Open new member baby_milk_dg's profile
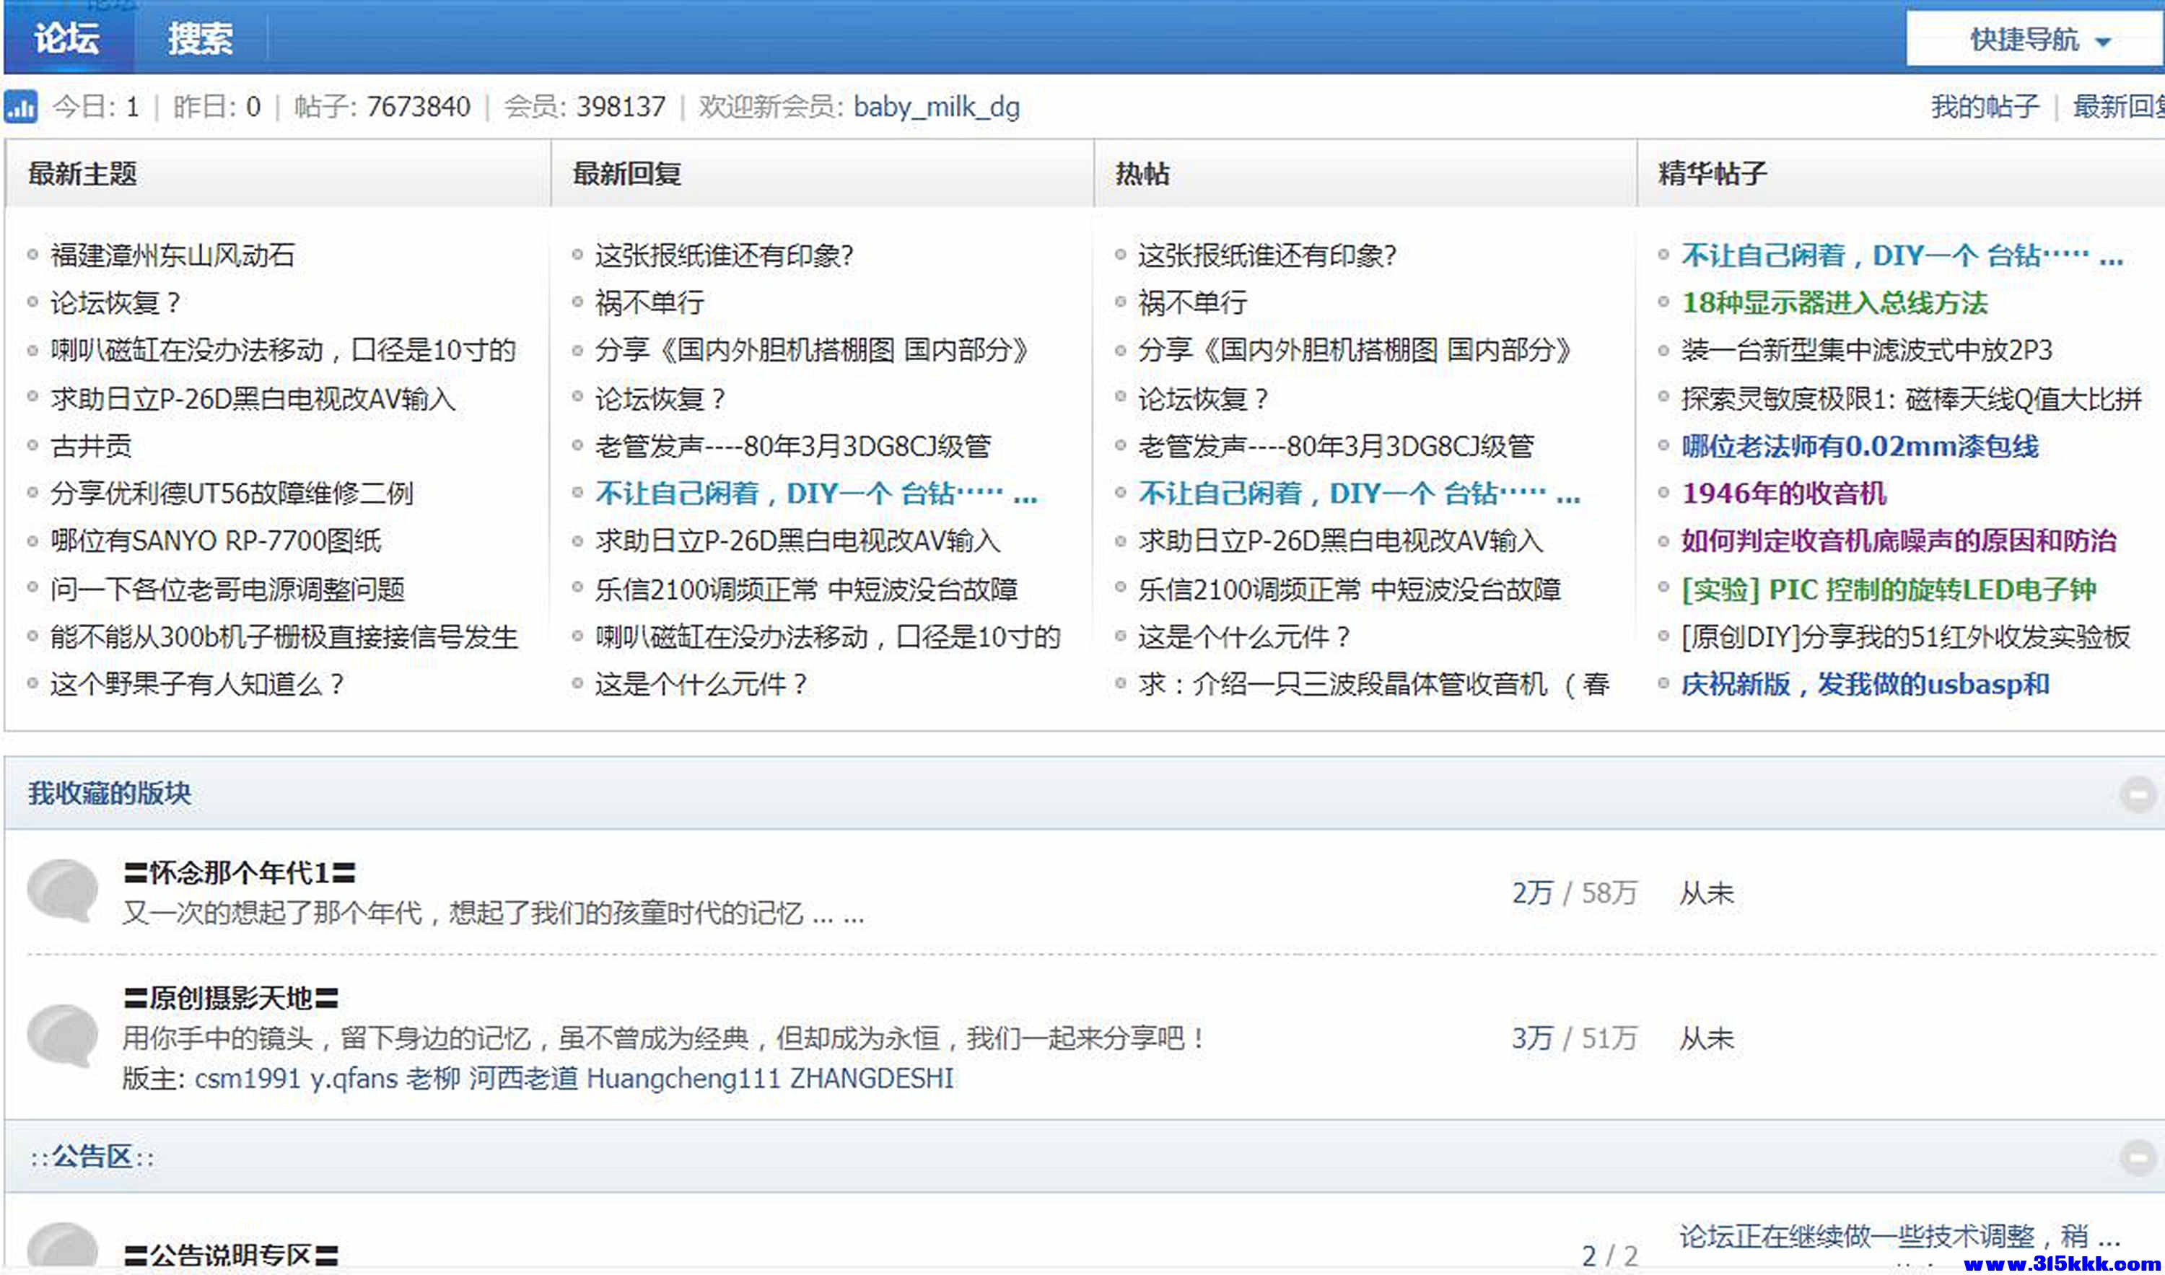2165x1275 pixels. (x=935, y=108)
